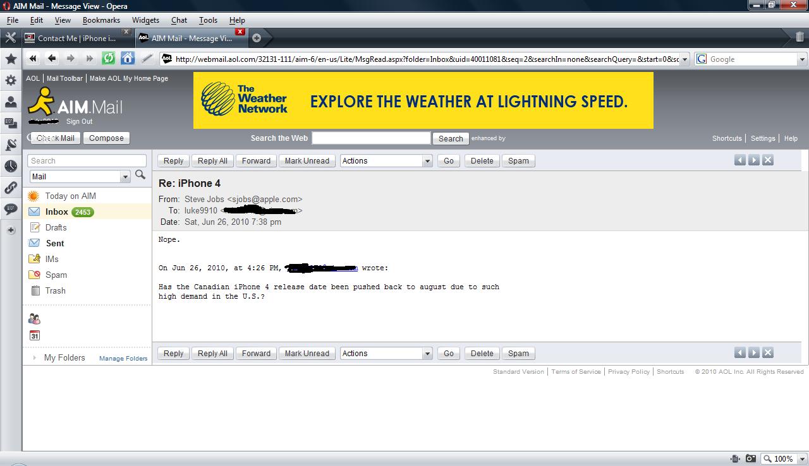Image resolution: width=809 pixels, height=466 pixels.
Task: Click top Delete button
Action: [x=482, y=161]
